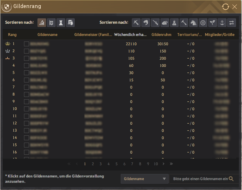Click the silver crown rank 2 icon
242x190 pixels.
7,51
